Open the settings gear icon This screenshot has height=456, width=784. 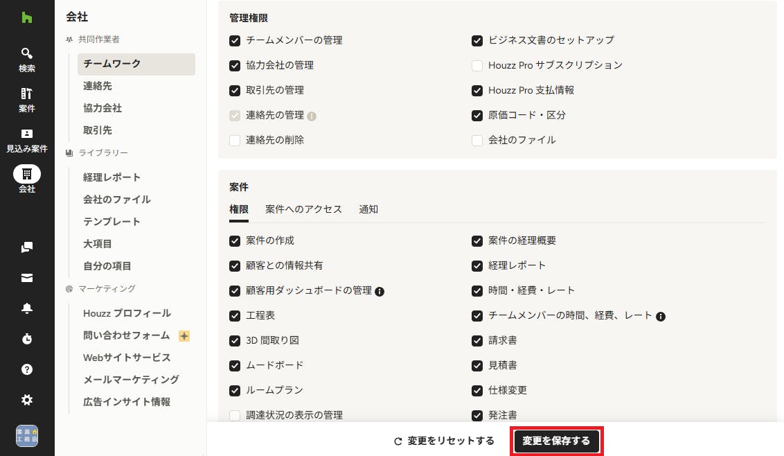tap(27, 400)
